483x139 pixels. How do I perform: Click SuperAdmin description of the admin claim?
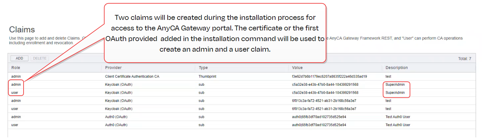coord(395,85)
